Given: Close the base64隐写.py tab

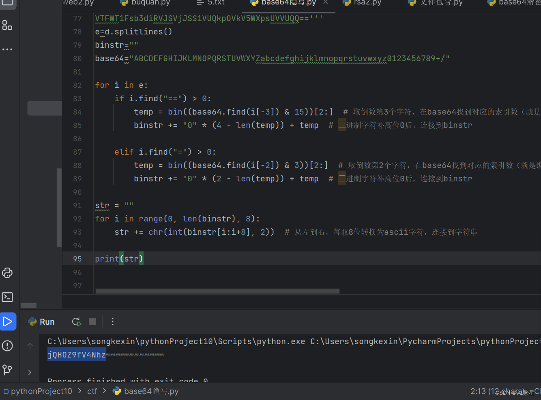Looking at the screenshot, I should click(326, 2).
